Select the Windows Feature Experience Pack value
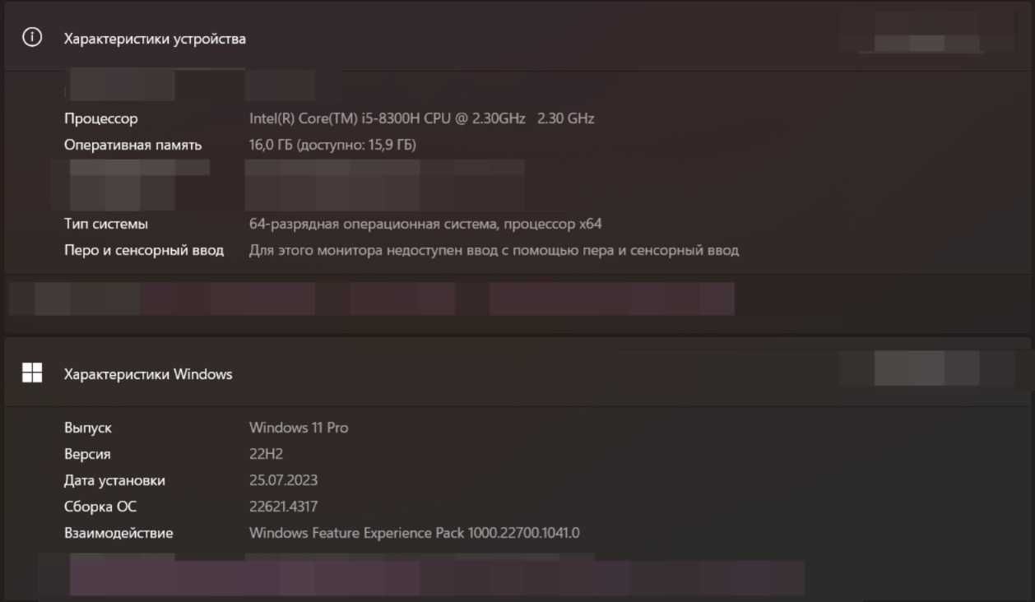 (415, 533)
